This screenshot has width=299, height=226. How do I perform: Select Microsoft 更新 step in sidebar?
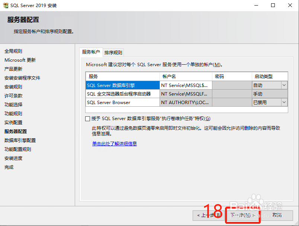[20, 60]
